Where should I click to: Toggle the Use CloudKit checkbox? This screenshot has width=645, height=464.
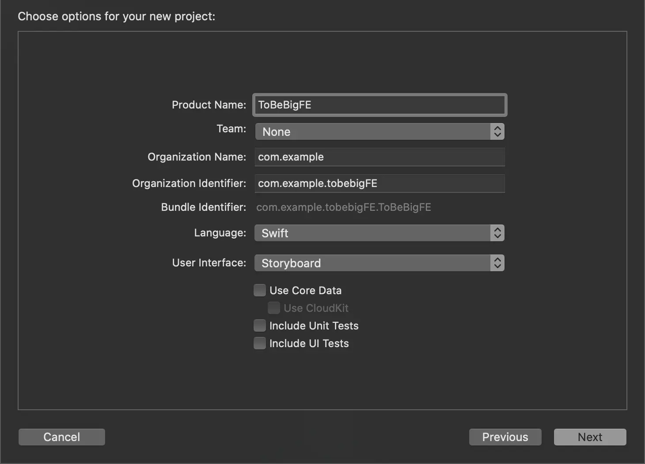click(274, 308)
